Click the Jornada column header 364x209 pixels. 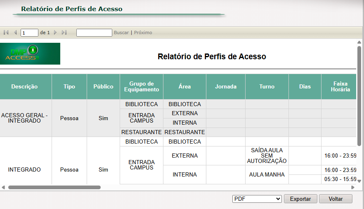click(226, 86)
